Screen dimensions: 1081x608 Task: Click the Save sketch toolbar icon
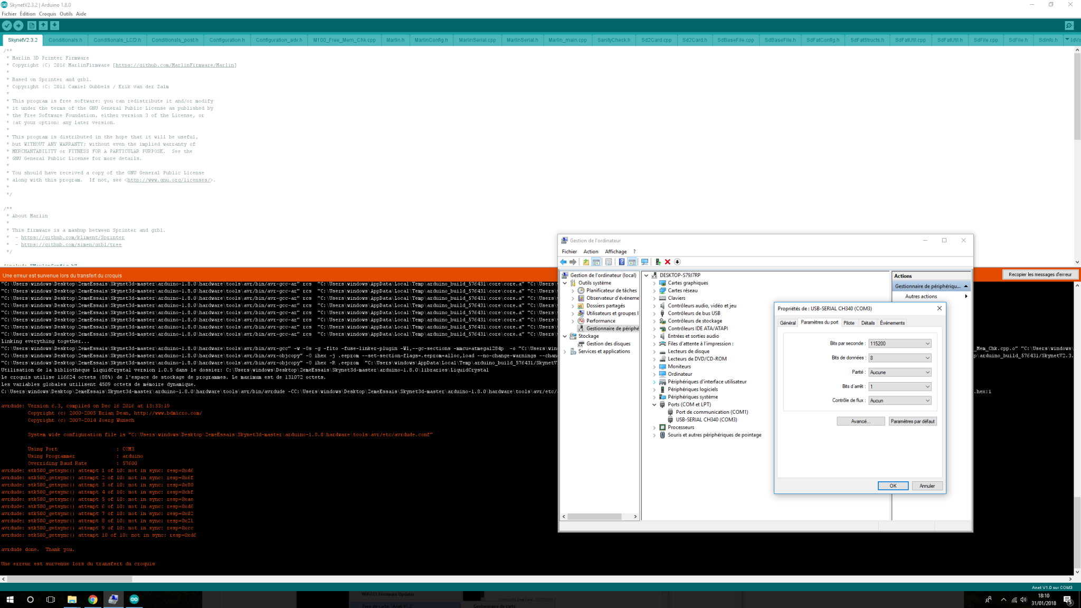pyautogui.click(x=54, y=25)
